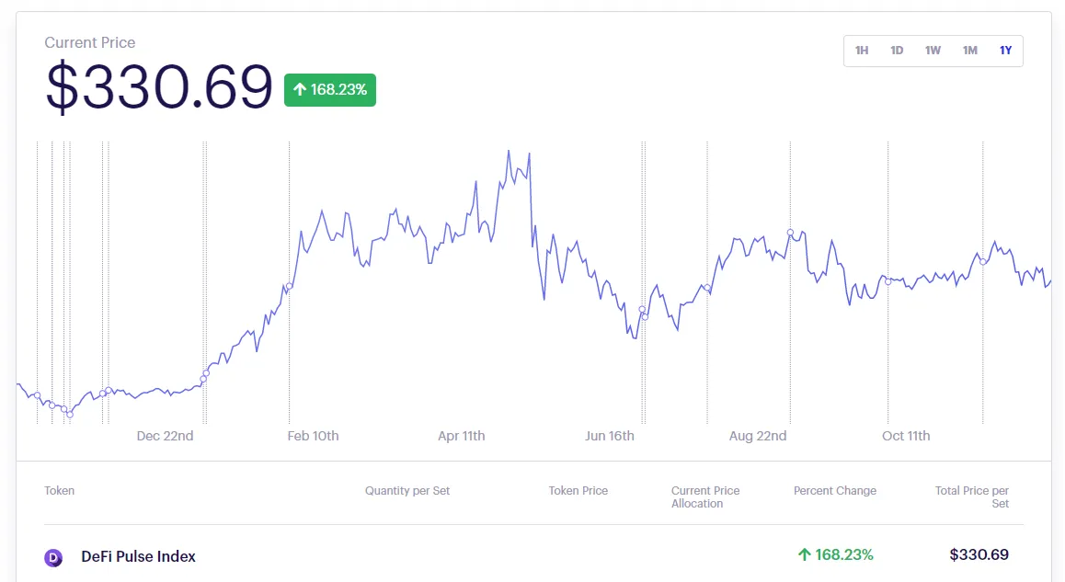Click the lowest circle marker on the chart
Image resolution: width=1065 pixels, height=582 pixels.
(x=70, y=415)
